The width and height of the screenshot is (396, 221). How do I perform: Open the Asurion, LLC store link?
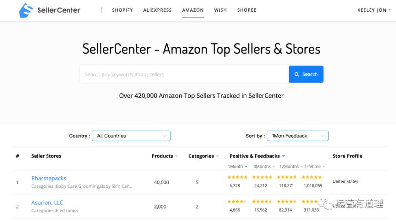coord(47,203)
